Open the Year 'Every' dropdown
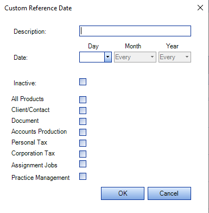This screenshot has width=209, height=213. point(175,57)
